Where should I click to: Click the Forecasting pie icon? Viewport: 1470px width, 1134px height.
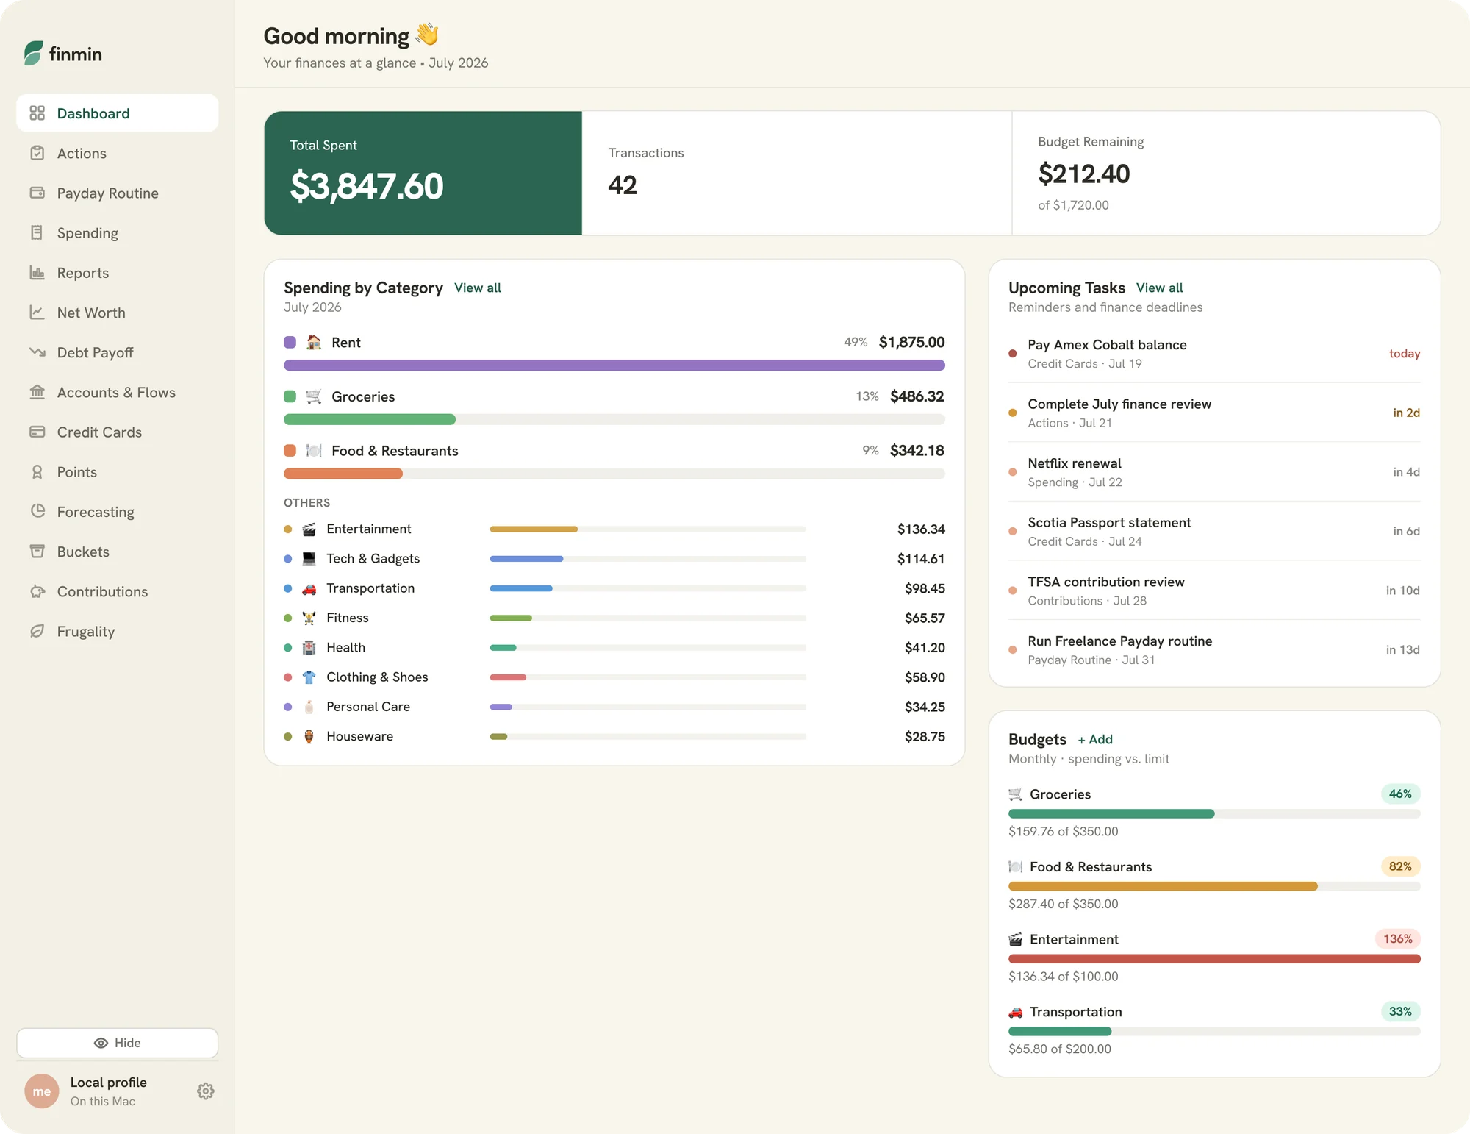(x=37, y=511)
